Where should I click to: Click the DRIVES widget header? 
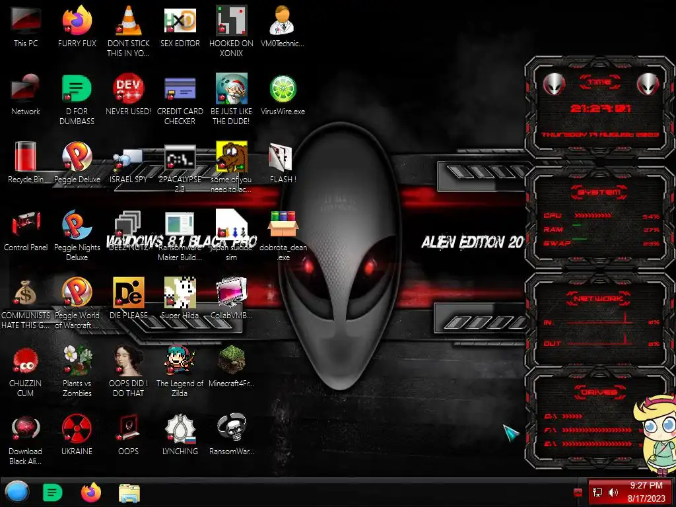(x=599, y=392)
